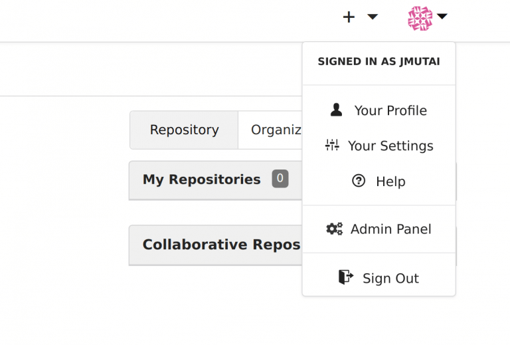
Task: Choose the Sign Out text
Action: click(x=390, y=279)
